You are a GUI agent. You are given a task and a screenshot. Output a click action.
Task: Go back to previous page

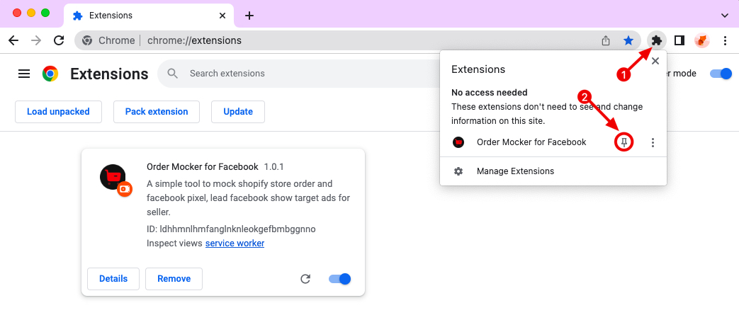(13, 40)
